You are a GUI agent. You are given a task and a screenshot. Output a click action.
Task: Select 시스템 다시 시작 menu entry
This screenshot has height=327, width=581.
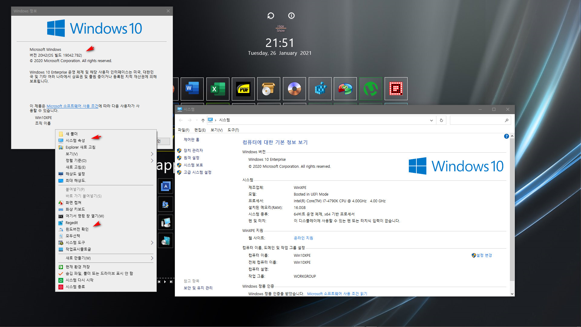tap(106, 280)
